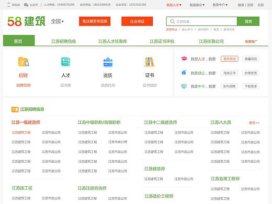This screenshot has width=272, height=204.
Task: Click the 发布简历 button
Action: tap(230, 59)
